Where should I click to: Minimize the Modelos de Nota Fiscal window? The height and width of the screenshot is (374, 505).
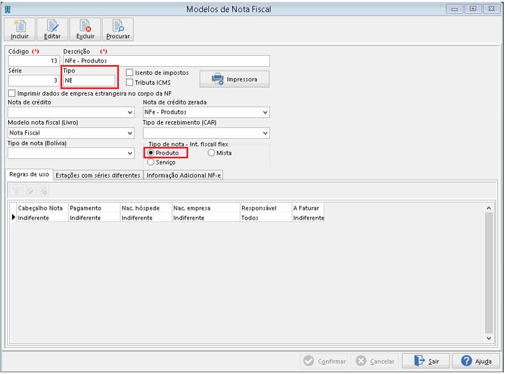pos(455,9)
